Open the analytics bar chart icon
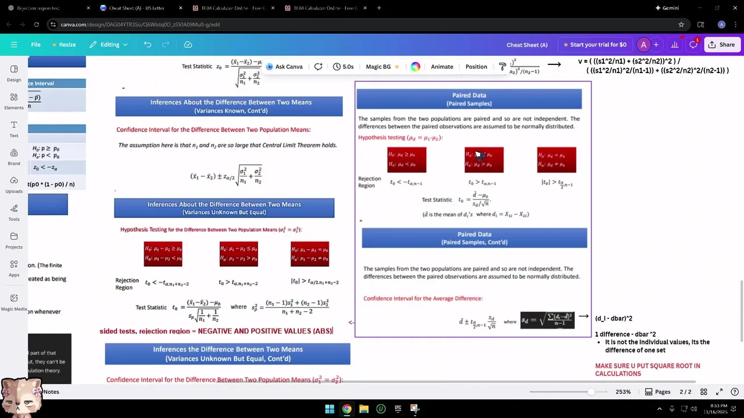 coord(674,45)
